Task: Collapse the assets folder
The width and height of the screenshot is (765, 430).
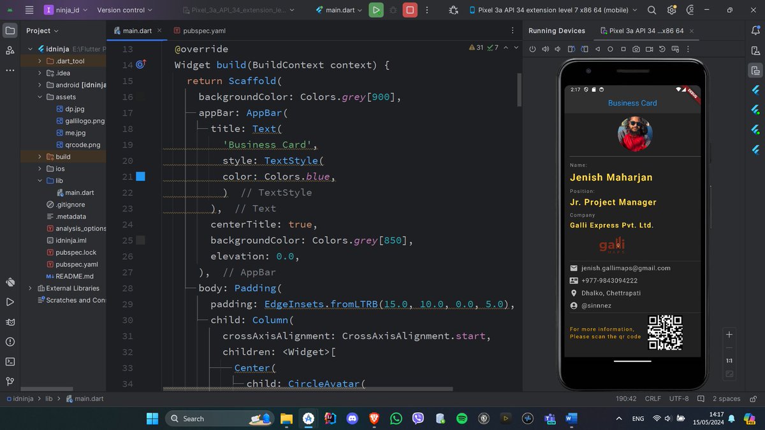Action: click(x=40, y=97)
